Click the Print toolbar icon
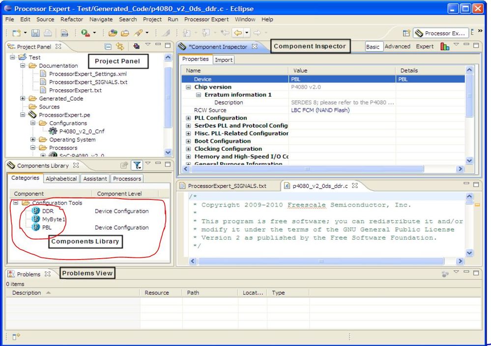The height and width of the screenshot is (346, 491). click(x=48, y=33)
